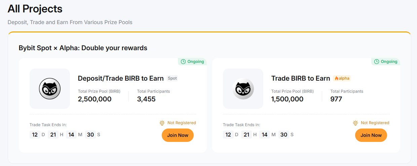
Task: Click the Spot tag label
Action: 172,78
